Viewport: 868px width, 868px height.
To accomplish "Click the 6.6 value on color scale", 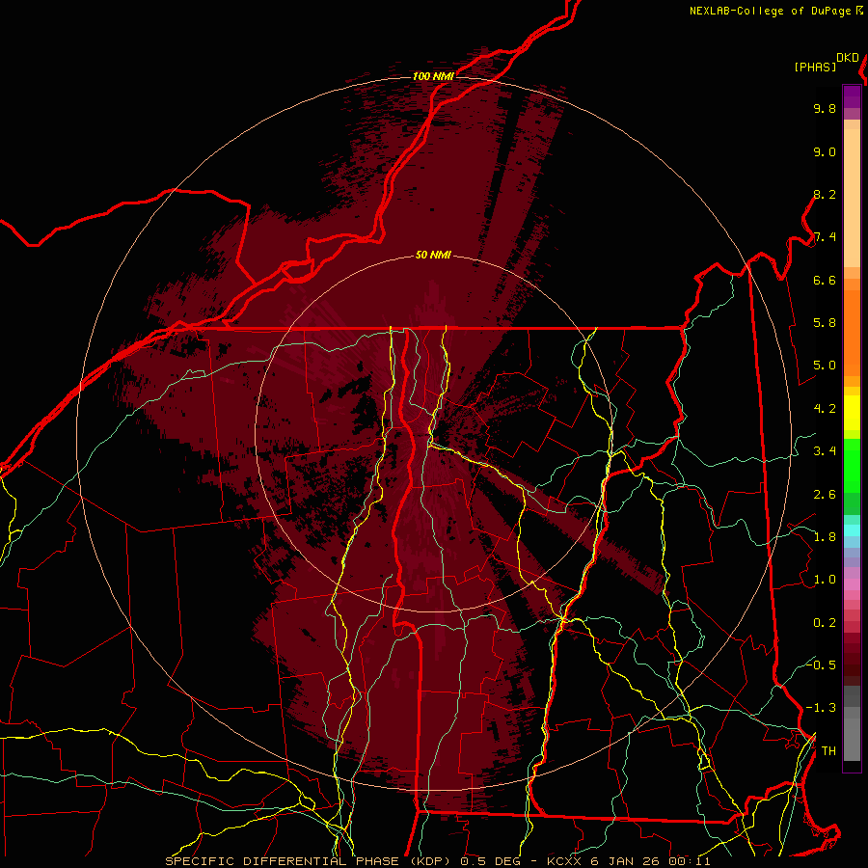I will point(825,280).
